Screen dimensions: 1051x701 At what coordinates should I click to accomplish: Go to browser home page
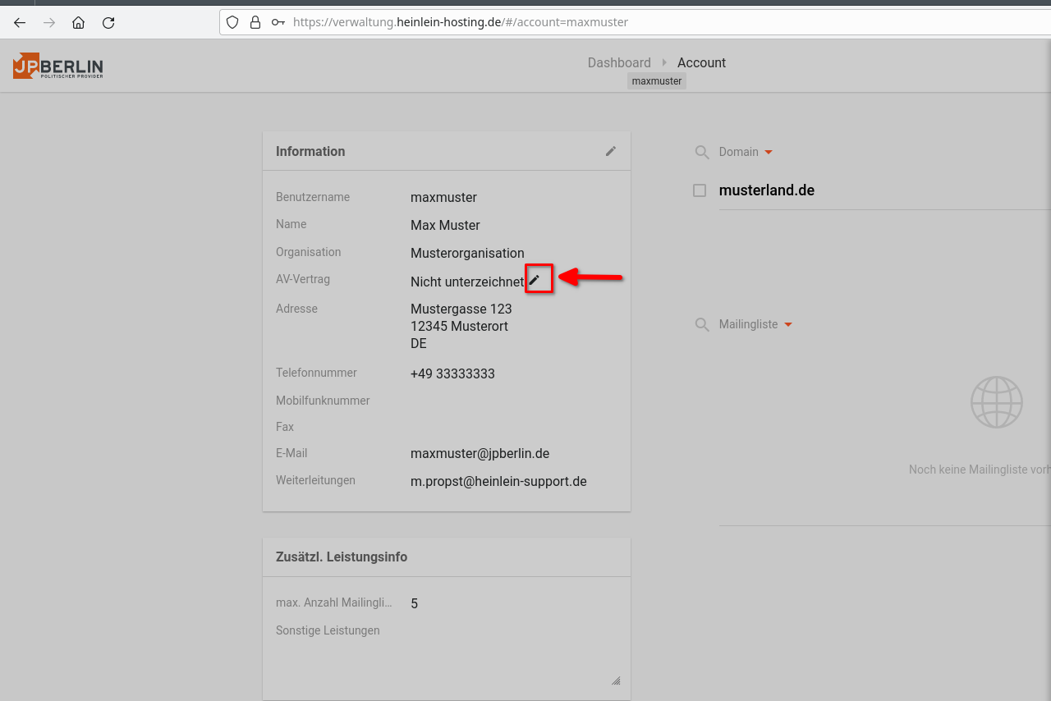78,23
